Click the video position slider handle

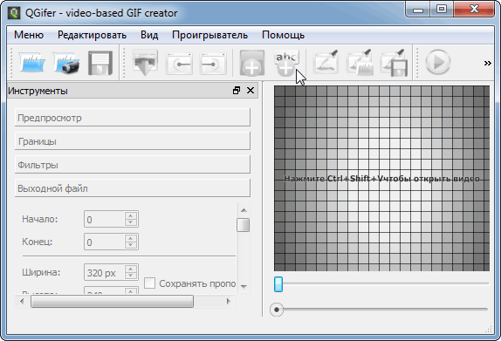click(x=278, y=284)
